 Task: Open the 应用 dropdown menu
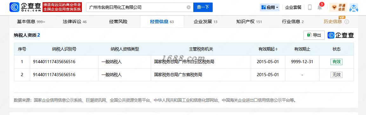270,8
